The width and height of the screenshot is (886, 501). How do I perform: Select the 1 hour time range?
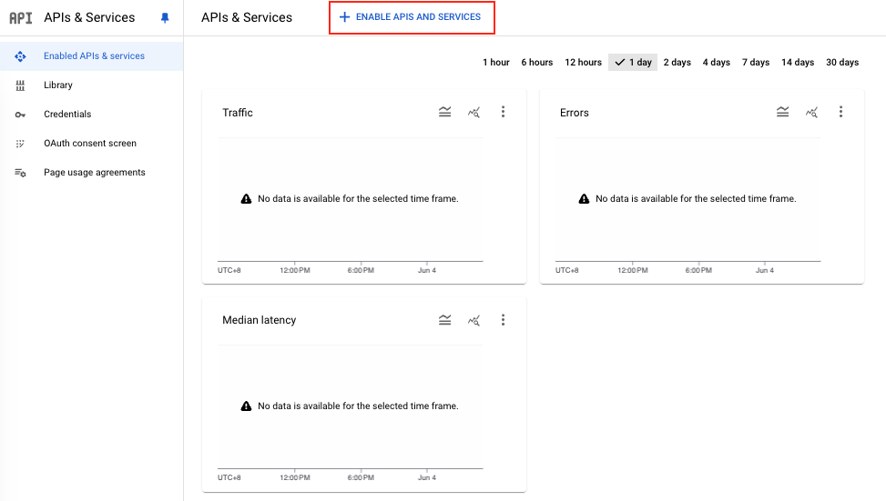(x=496, y=62)
